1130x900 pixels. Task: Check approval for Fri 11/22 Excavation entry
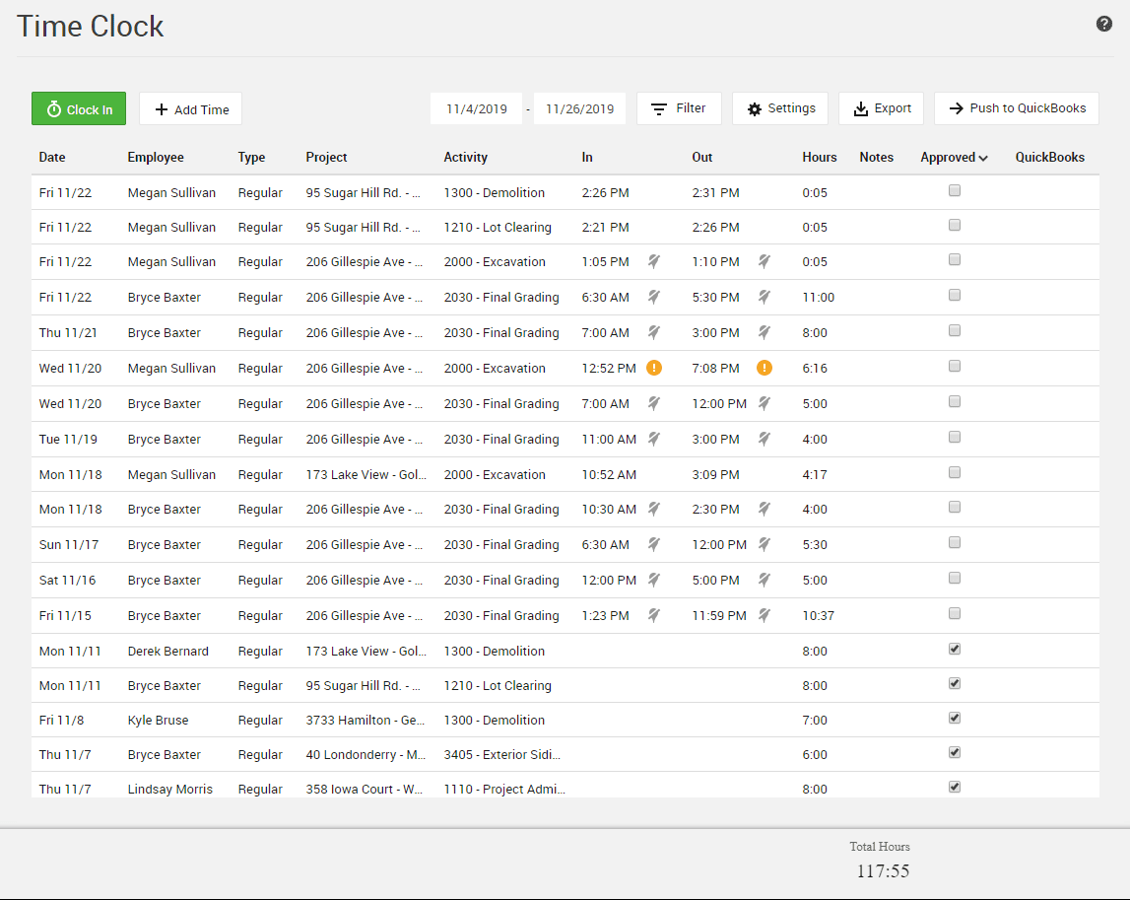[x=955, y=259]
